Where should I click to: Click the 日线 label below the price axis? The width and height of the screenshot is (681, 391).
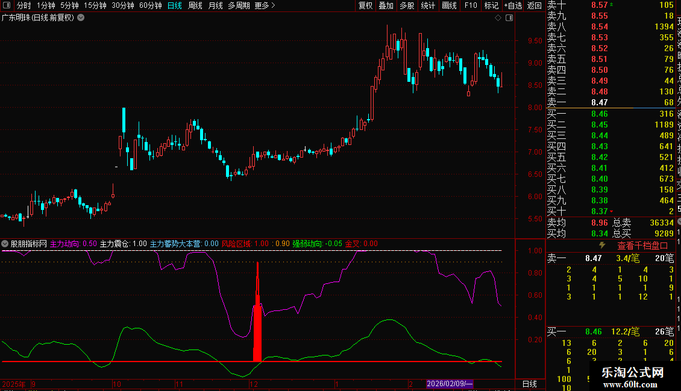(x=529, y=384)
